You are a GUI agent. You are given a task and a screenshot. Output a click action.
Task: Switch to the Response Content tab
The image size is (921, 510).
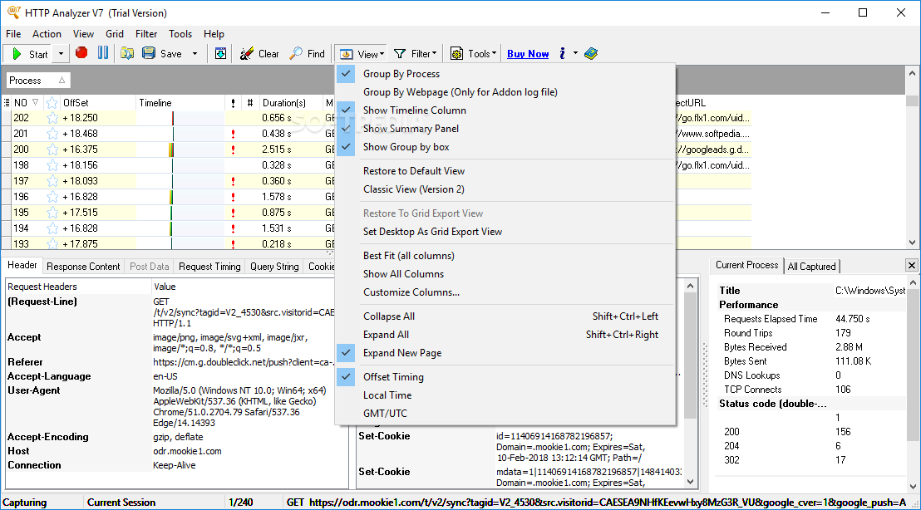(x=83, y=267)
